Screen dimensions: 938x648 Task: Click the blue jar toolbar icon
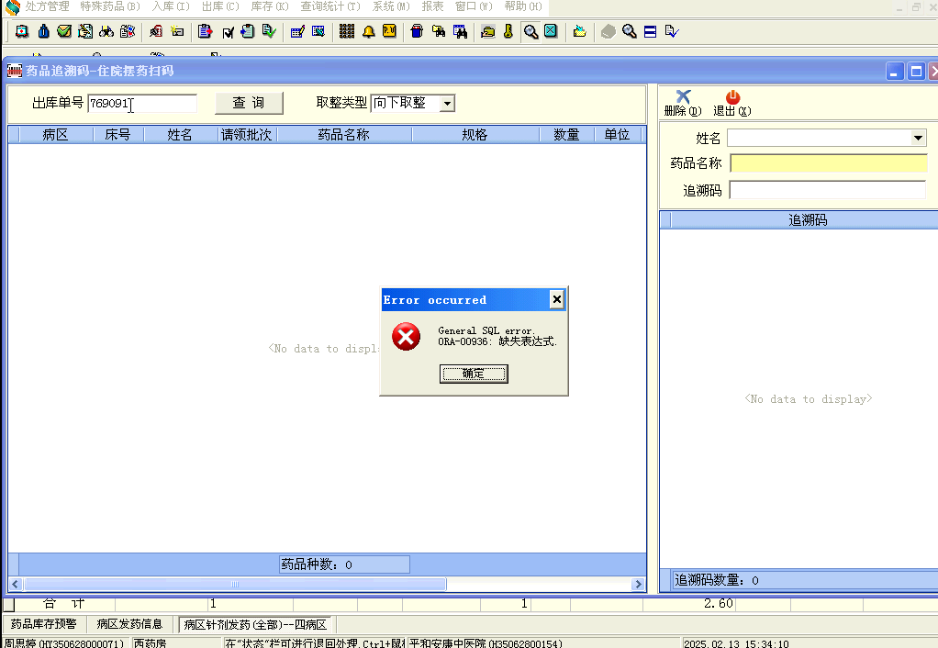point(417,31)
